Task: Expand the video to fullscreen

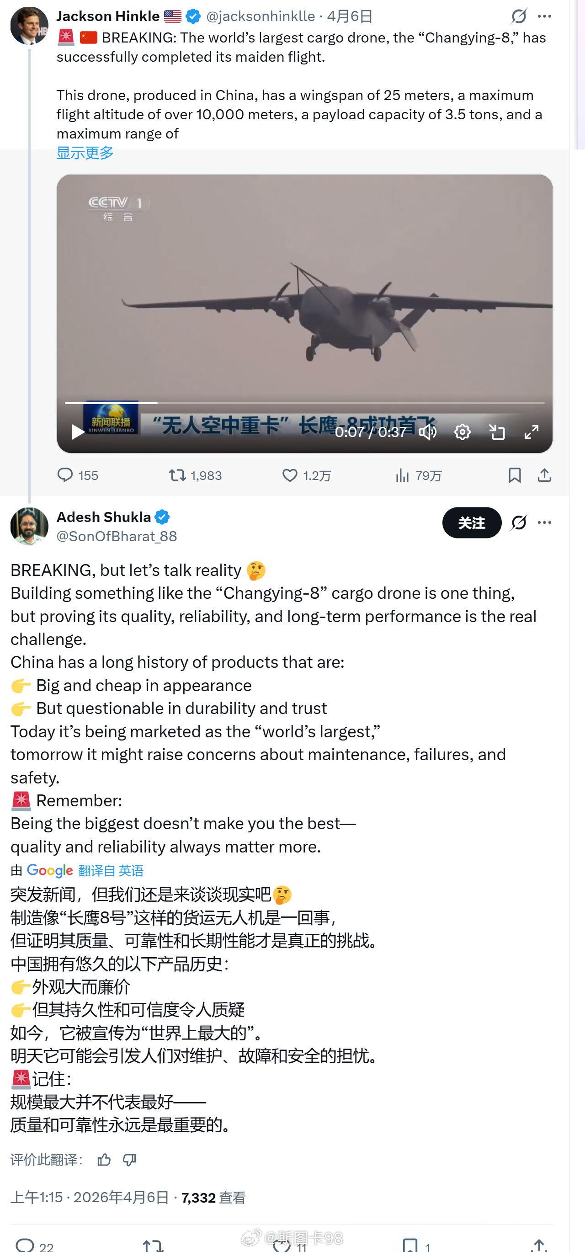Action: coord(532,431)
